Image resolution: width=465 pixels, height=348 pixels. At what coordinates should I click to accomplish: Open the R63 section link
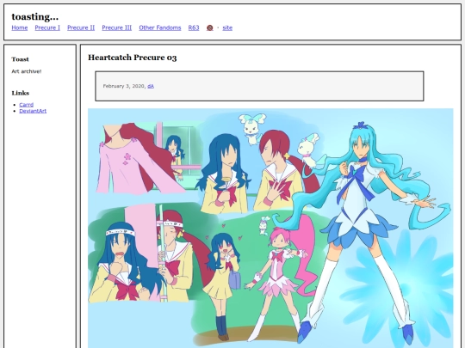pyautogui.click(x=194, y=27)
